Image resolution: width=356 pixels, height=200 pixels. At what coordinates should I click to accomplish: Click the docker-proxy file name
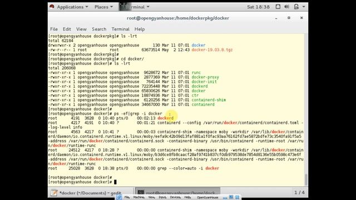point(205,77)
